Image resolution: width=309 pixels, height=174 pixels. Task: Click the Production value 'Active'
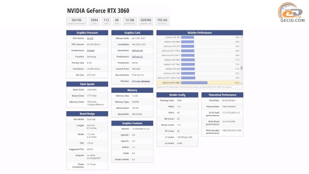pyautogui.click(x=135, y=63)
